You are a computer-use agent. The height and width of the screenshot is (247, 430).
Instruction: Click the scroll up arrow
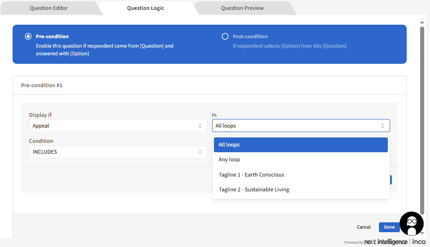[x=422, y=22]
